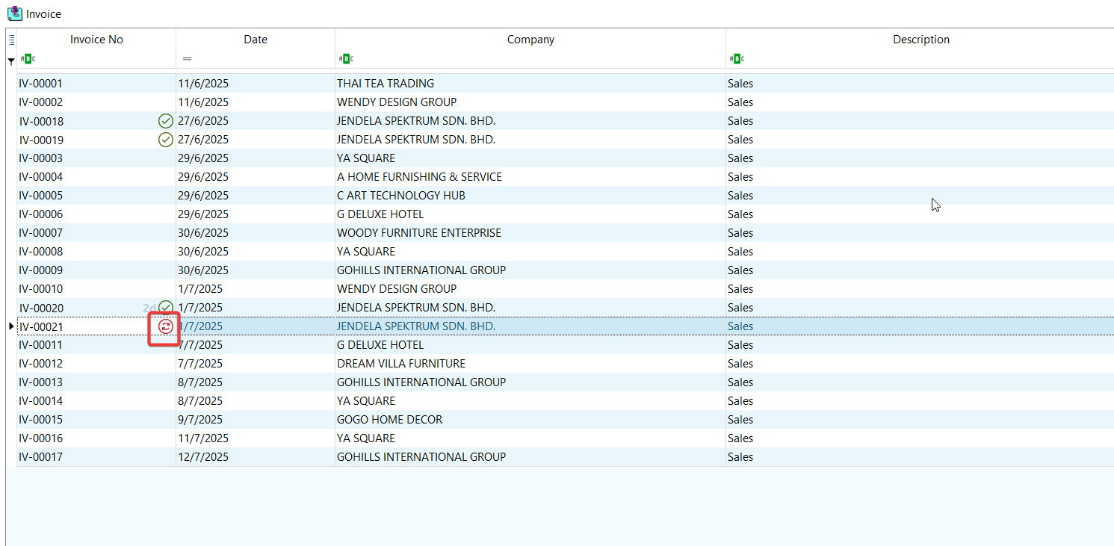1114x546 pixels.
Task: Open the Date filter equals operator selector
Action: [x=187, y=59]
